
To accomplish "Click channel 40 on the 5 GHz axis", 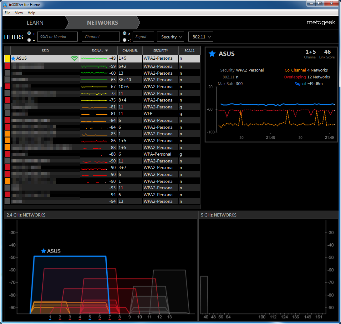I will pyautogui.click(x=206, y=317).
